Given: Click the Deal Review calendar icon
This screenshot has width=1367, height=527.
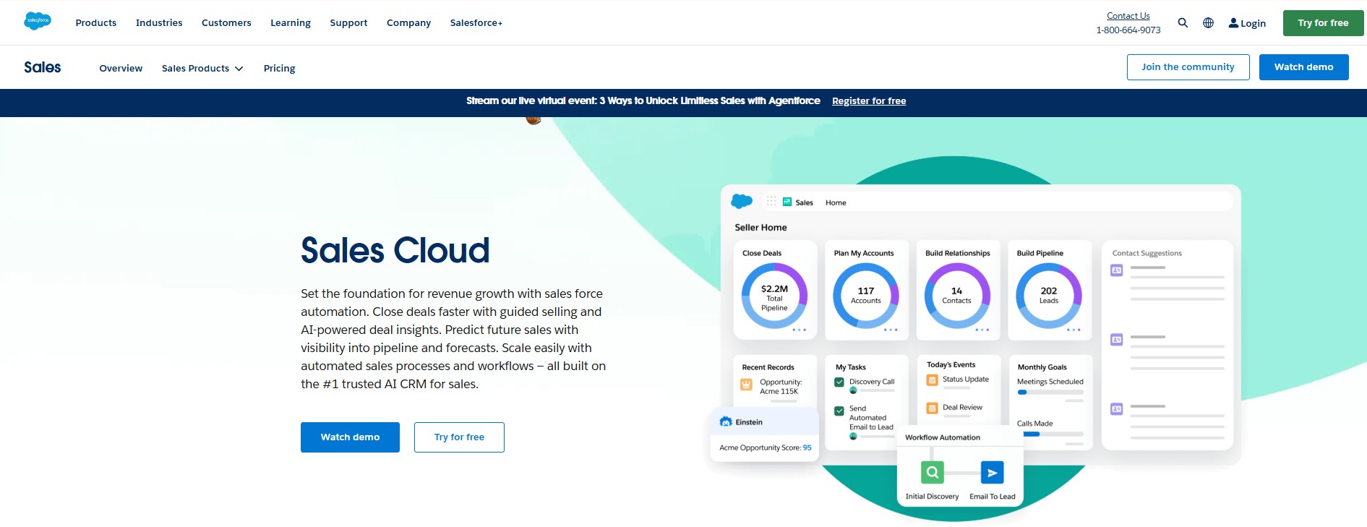Looking at the screenshot, I should [932, 408].
